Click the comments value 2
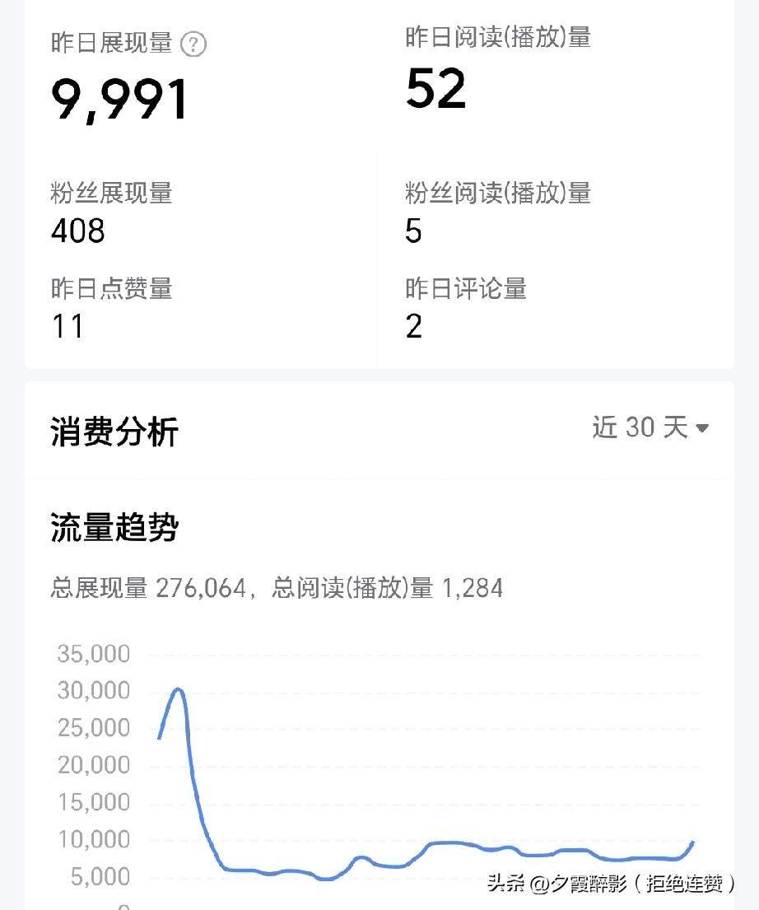 pyautogui.click(x=414, y=327)
